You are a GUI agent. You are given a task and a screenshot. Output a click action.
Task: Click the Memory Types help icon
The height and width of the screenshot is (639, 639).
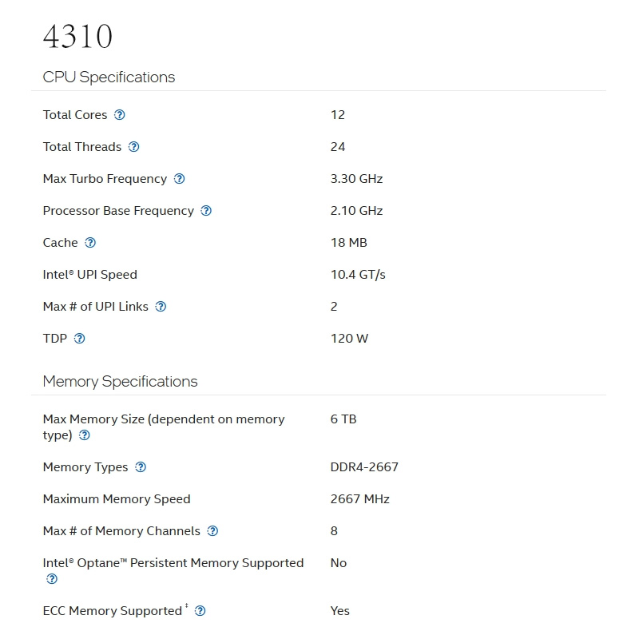tap(141, 467)
